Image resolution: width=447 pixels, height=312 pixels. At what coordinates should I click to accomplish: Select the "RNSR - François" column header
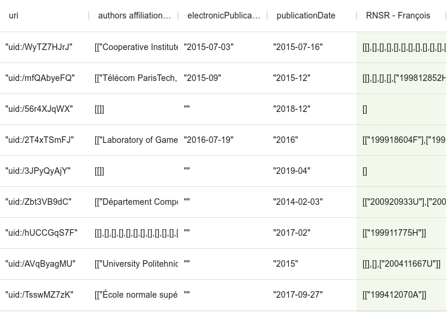[398, 15]
